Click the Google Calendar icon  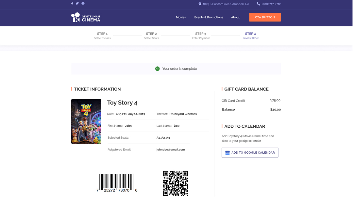pos(227,153)
